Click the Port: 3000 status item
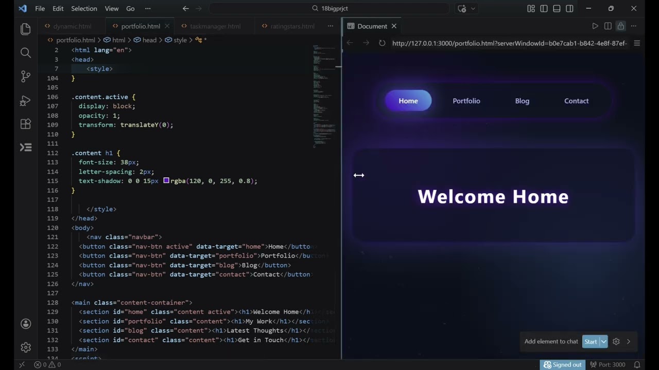659x370 pixels. 608,364
